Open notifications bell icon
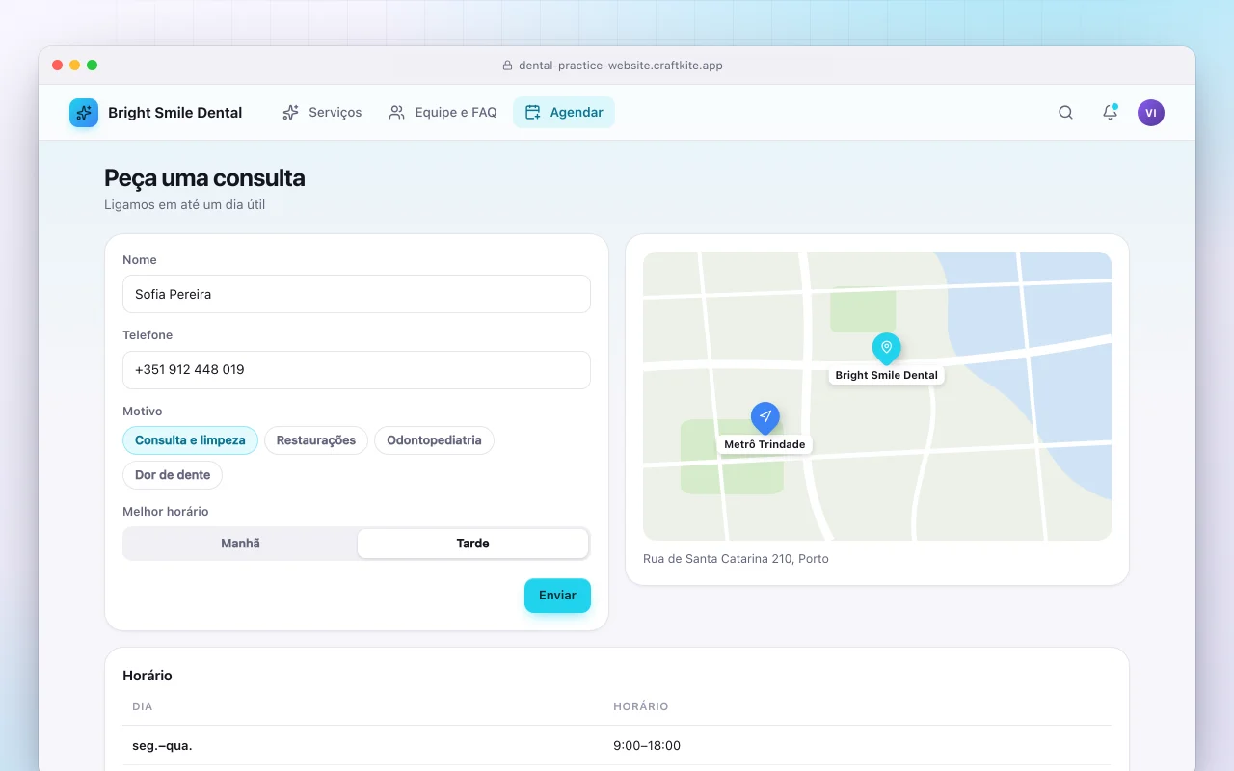 tap(1110, 113)
